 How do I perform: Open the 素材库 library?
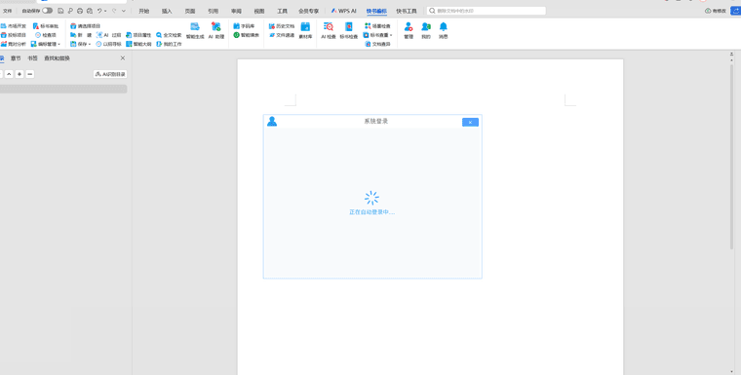point(305,31)
